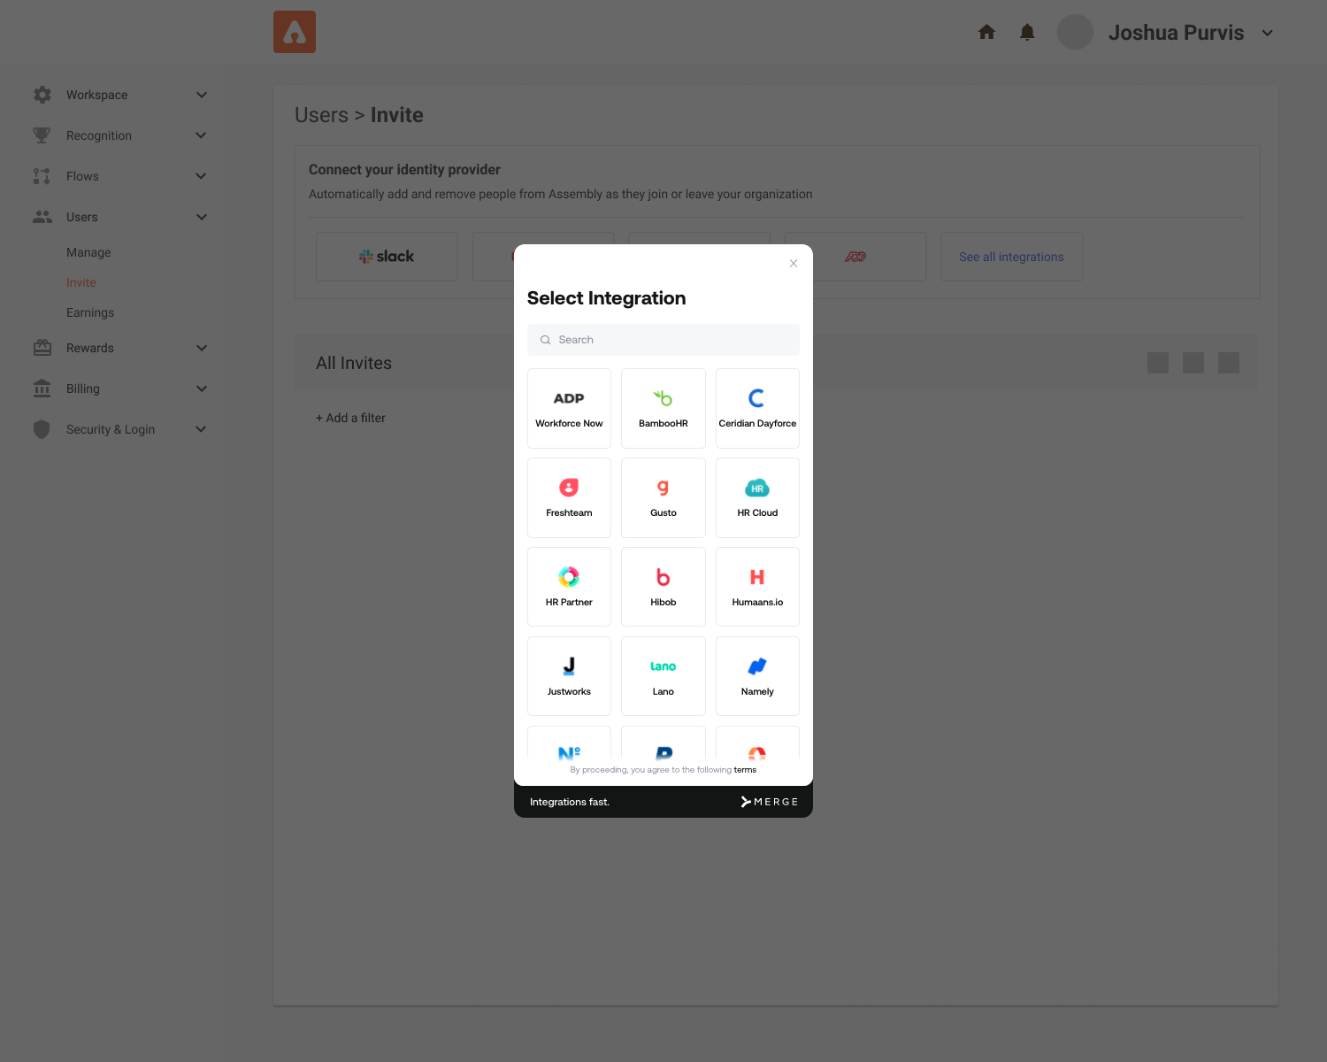Click the Workspace gear icon in the sidebar
The width and height of the screenshot is (1327, 1062).
click(x=42, y=95)
